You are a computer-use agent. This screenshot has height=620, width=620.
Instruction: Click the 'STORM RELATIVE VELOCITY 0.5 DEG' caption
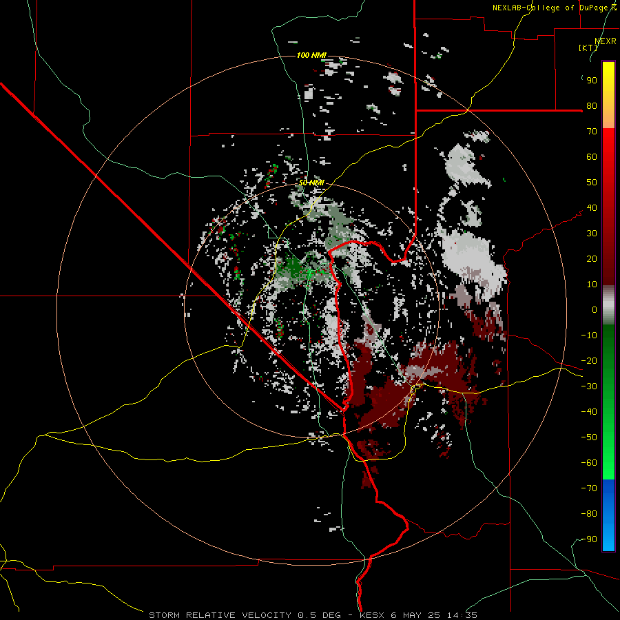(x=245, y=615)
